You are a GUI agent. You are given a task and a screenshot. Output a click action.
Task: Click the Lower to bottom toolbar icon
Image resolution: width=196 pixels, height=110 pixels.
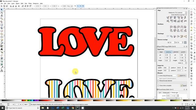pos(22,6)
